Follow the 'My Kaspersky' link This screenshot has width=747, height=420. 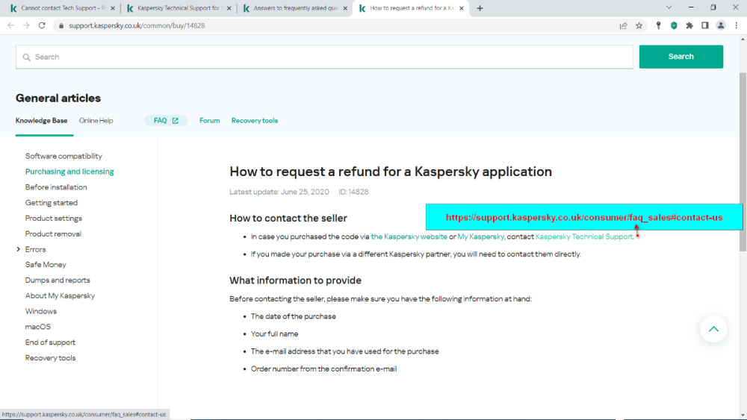tap(480, 236)
